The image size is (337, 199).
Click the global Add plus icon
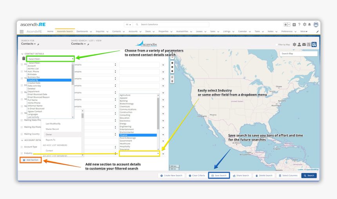[x=294, y=25]
